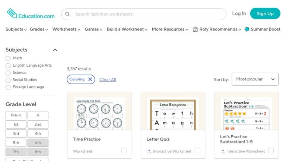Expand the Games navigation menu

[x=93, y=29]
